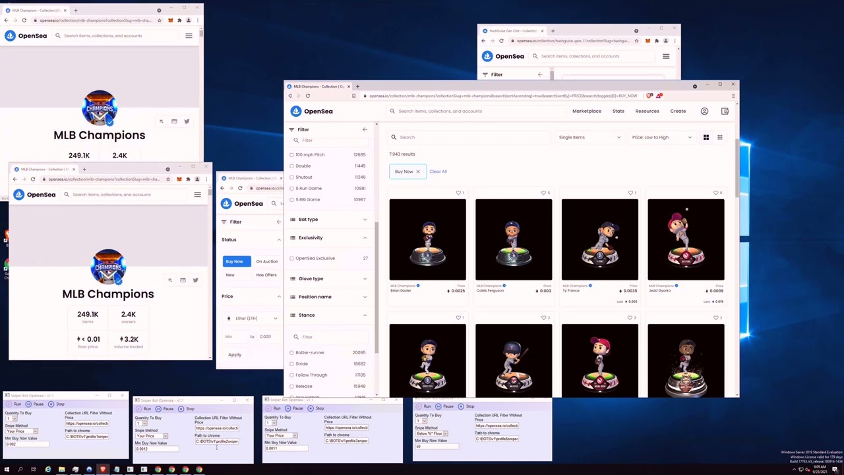
Task: Open hamburger menu in top-left OpenSea window
Action: coord(189,36)
